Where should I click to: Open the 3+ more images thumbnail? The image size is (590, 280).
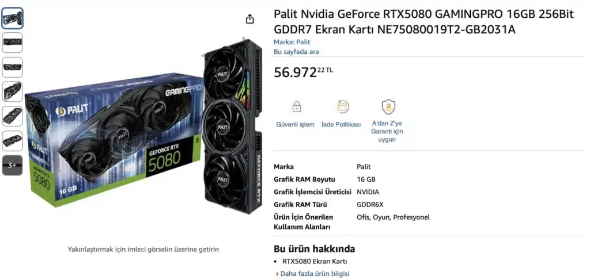tap(13, 165)
